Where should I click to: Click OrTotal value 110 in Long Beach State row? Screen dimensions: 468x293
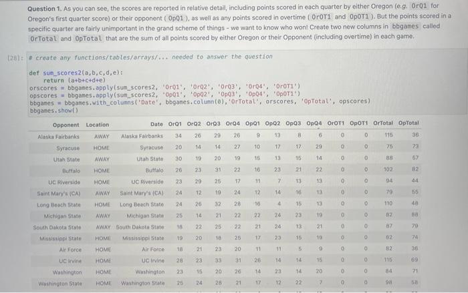coord(388,204)
